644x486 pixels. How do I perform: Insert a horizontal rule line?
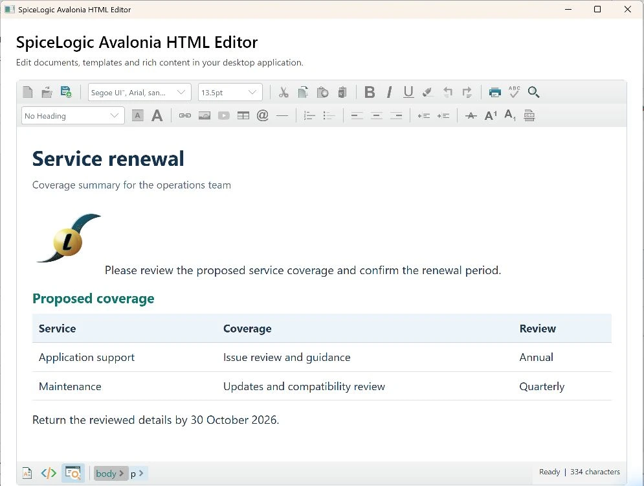(282, 116)
